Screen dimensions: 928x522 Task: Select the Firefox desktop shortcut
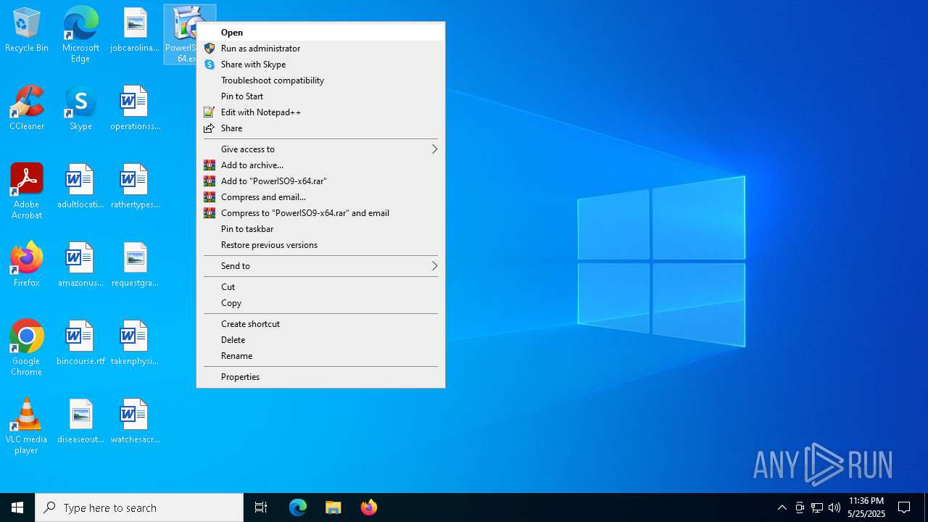[x=27, y=265]
